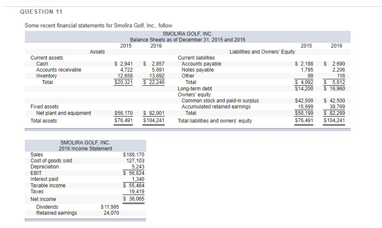Select the Sales value $189,170
The height and width of the screenshot is (228, 382).
(x=134, y=155)
